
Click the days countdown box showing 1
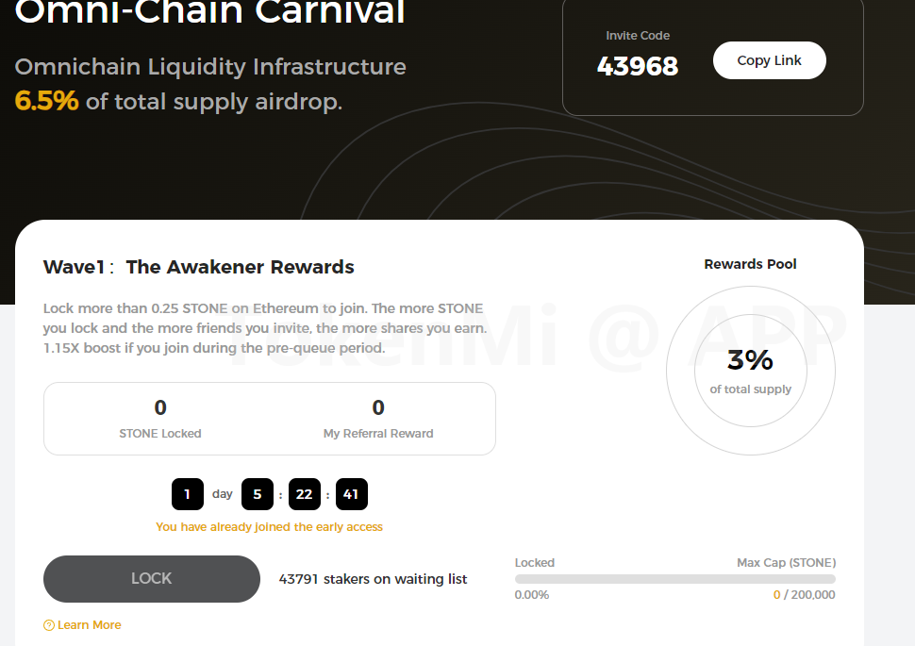(187, 494)
